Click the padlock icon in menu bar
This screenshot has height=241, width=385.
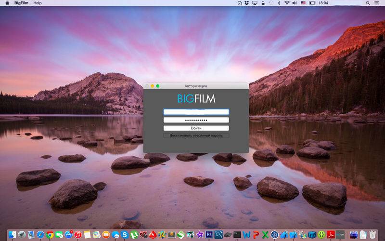[x=263, y=3]
